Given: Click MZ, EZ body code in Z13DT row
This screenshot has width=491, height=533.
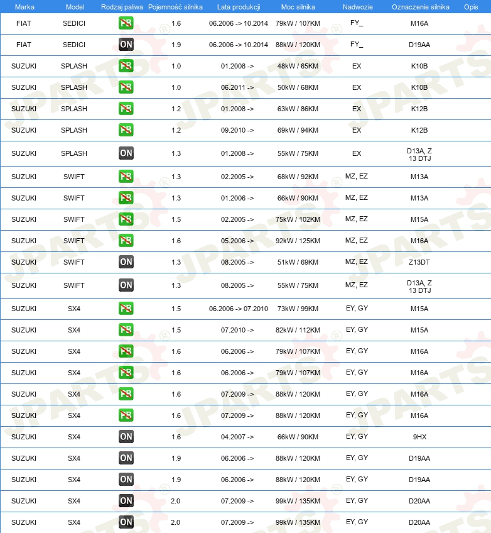Looking at the screenshot, I should (x=357, y=261).
